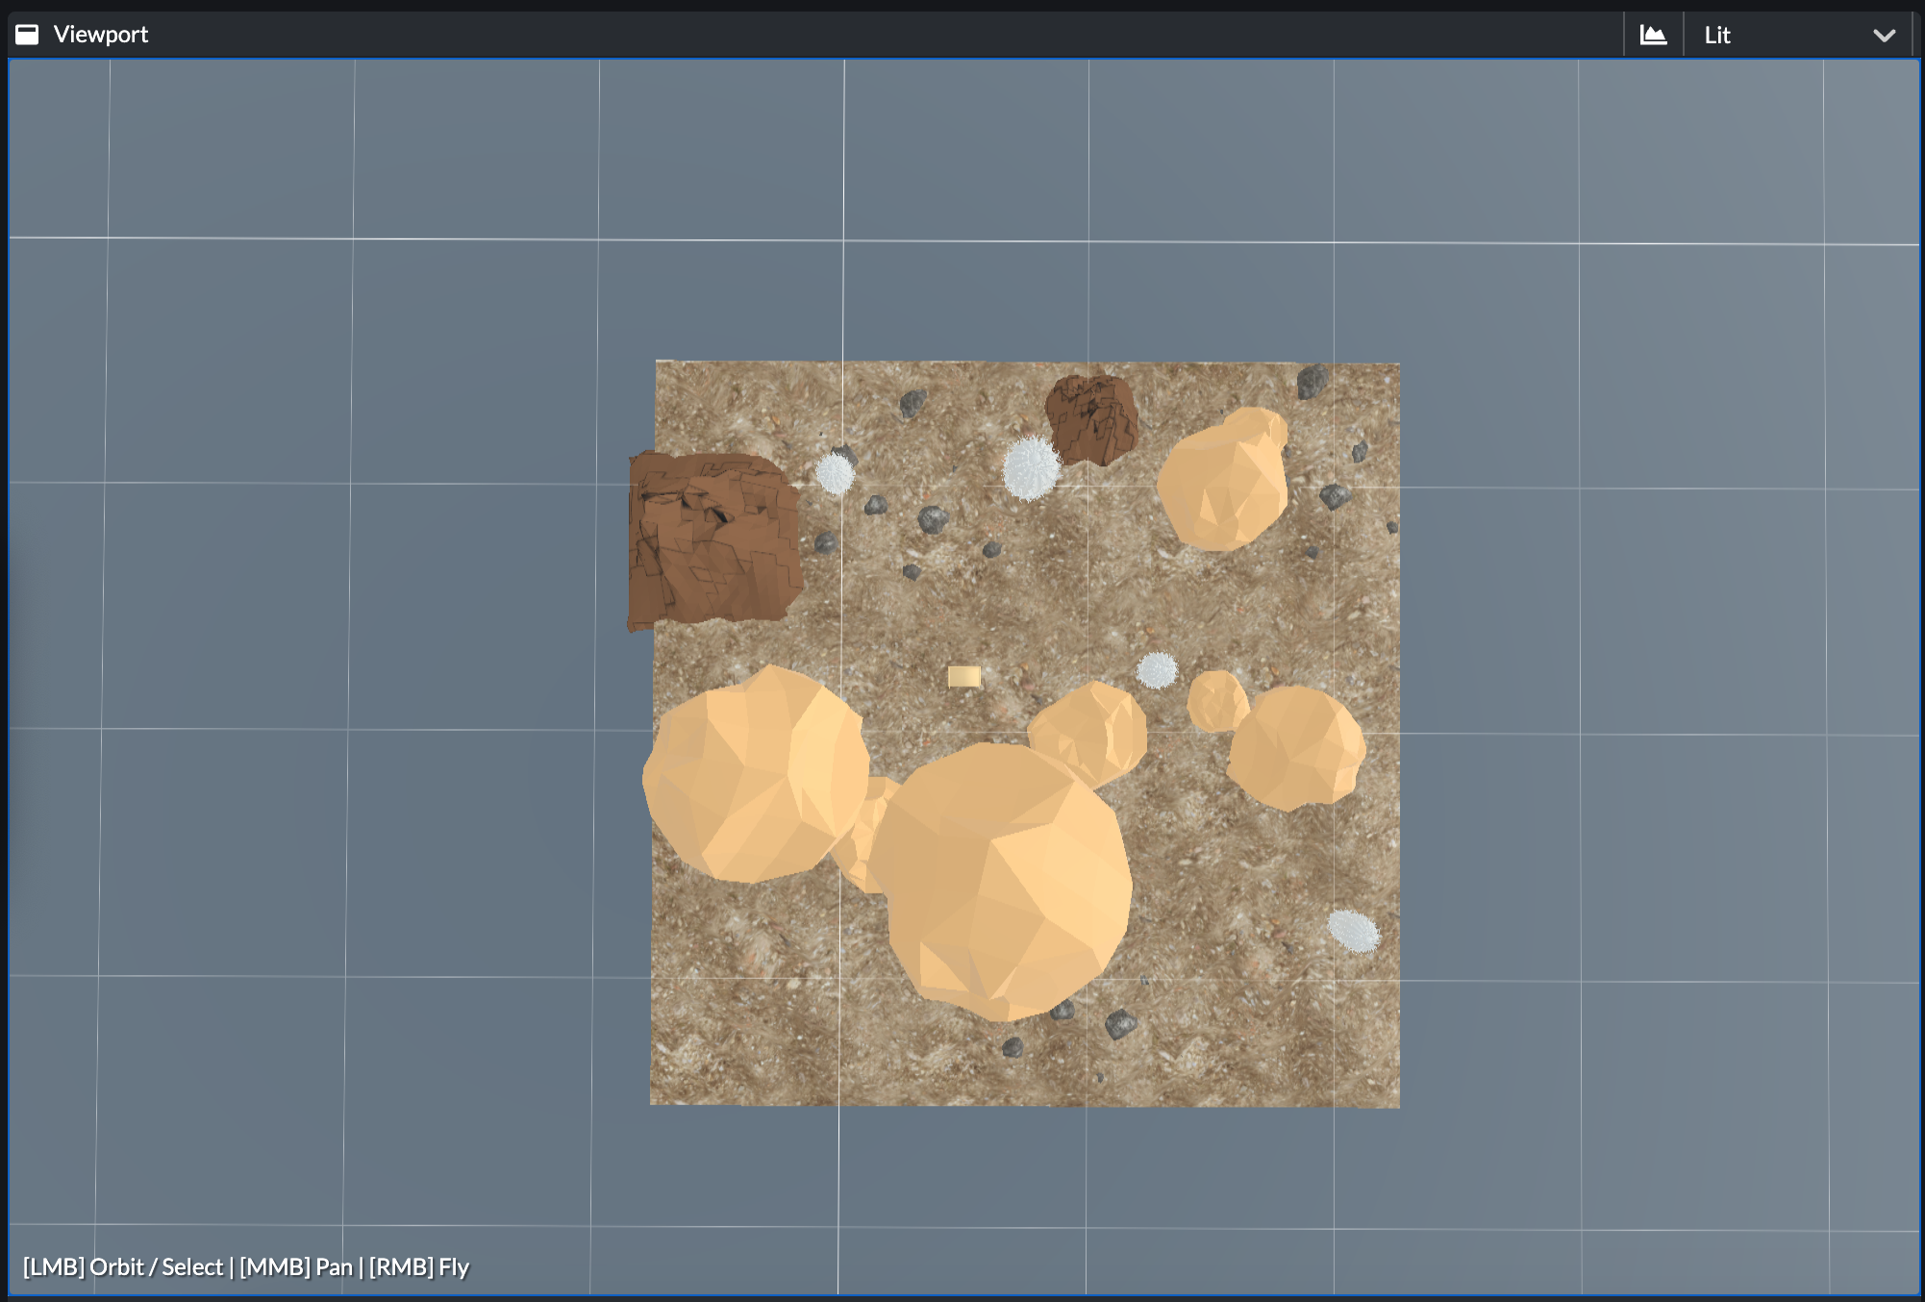1925x1302 pixels.
Task: Select the rightmost large orange boulder
Action: pos(1296,748)
